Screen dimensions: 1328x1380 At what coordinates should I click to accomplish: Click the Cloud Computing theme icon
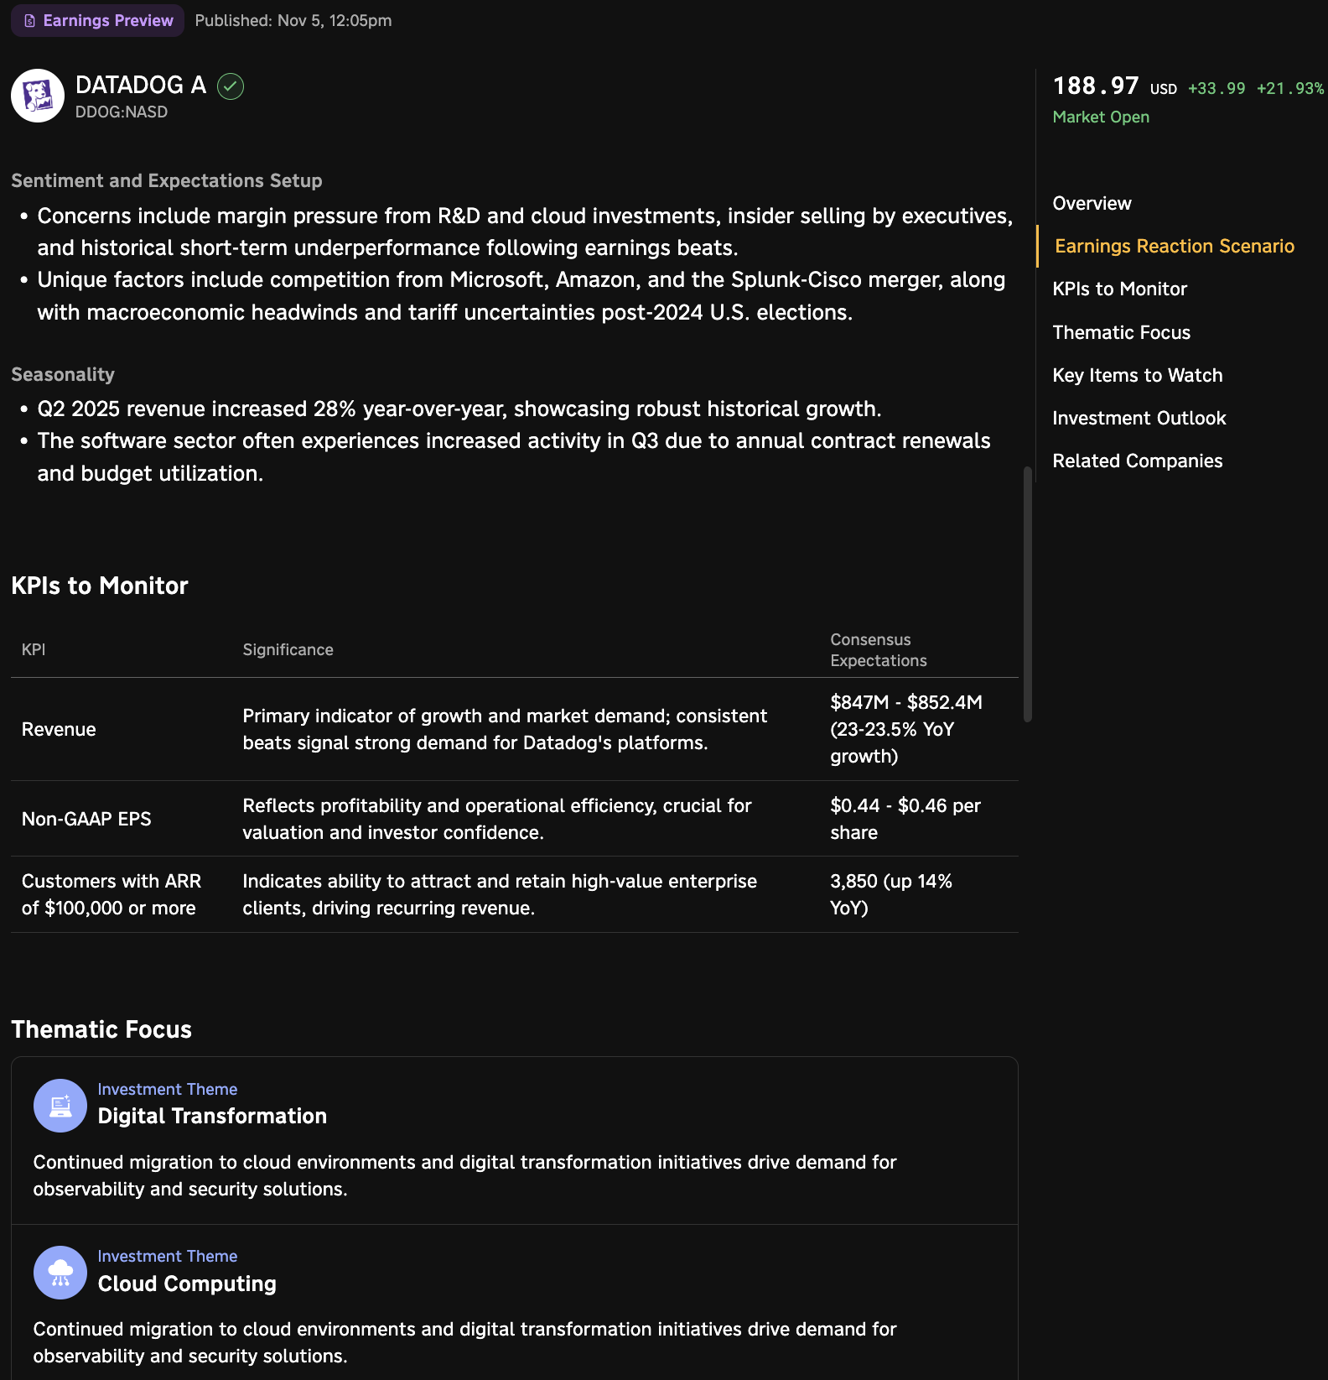coord(60,1273)
